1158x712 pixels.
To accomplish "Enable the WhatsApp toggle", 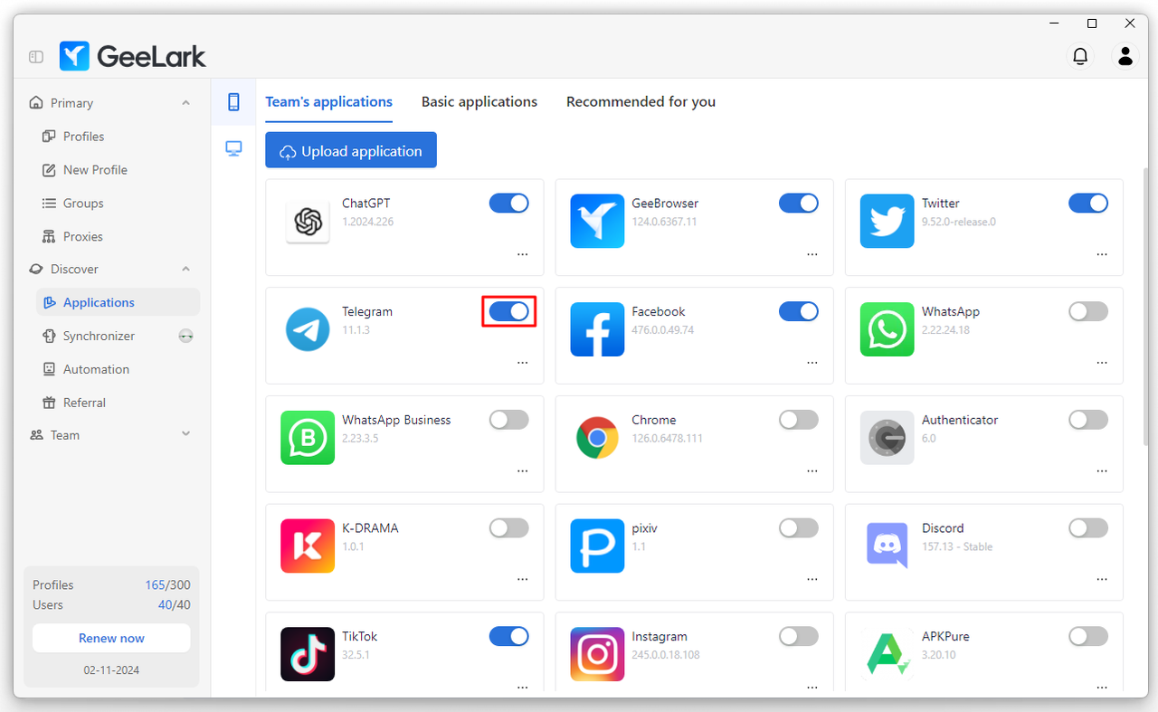I will [x=1087, y=311].
